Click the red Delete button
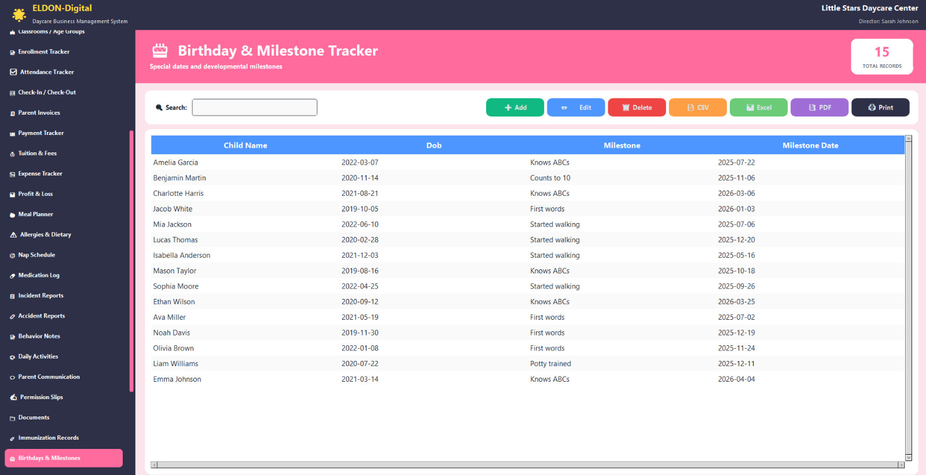Image resolution: width=926 pixels, height=475 pixels. [x=637, y=107]
